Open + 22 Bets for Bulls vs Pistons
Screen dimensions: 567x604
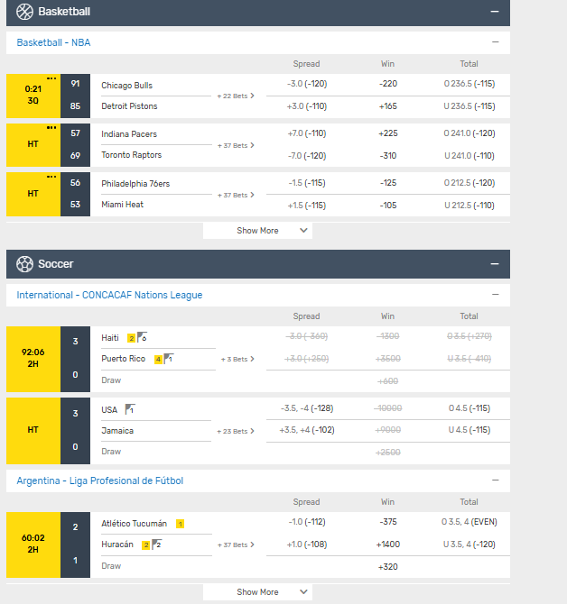pos(236,96)
